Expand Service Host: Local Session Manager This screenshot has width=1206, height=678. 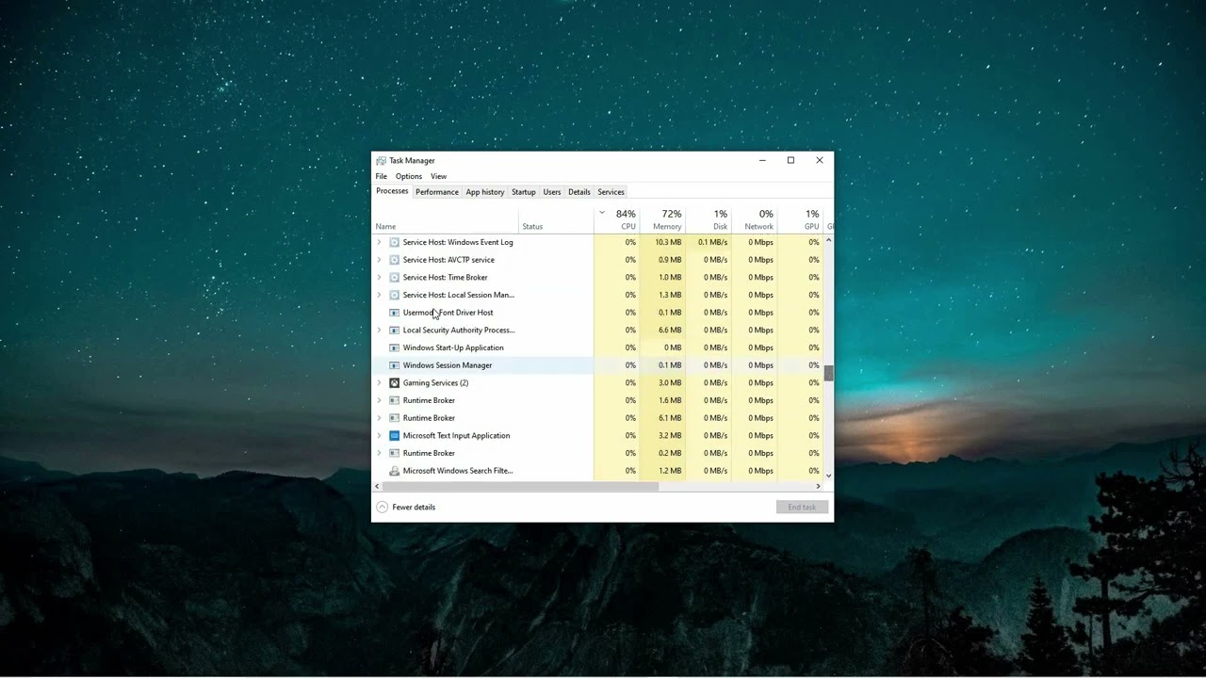tap(379, 295)
